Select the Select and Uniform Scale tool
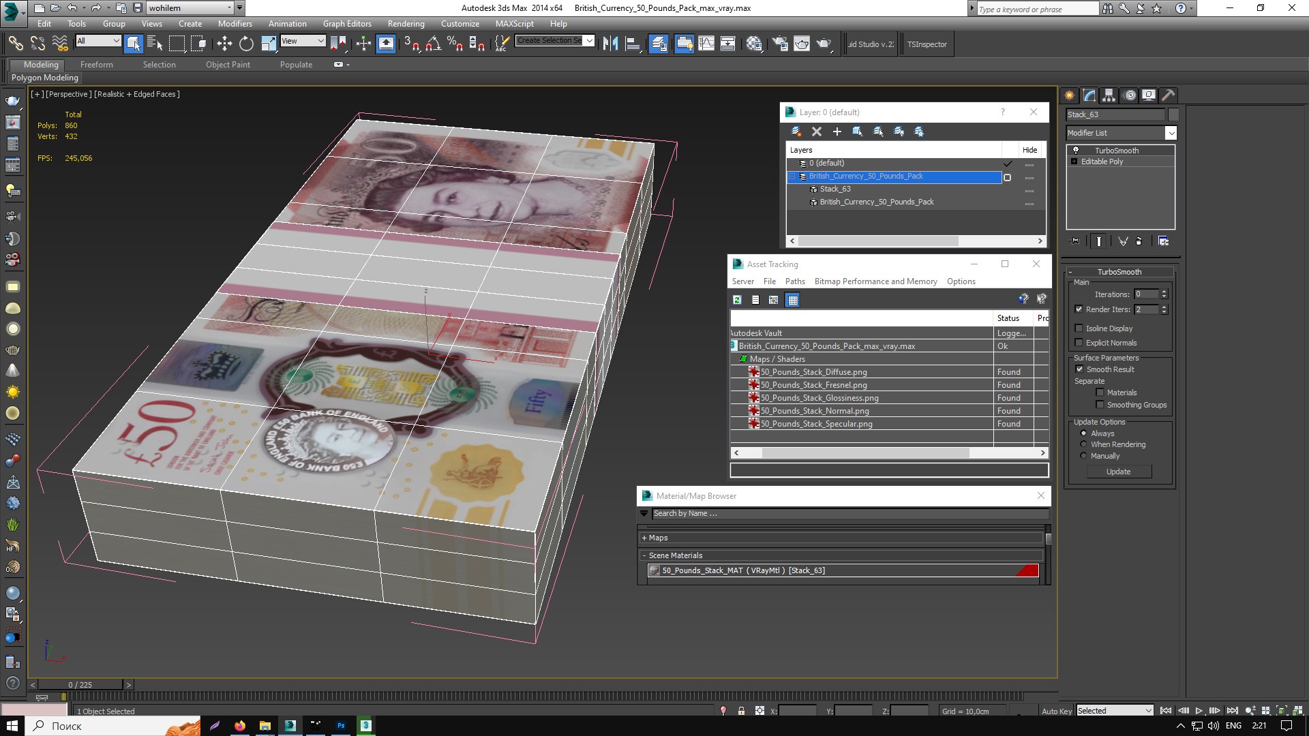Viewport: 1309px width, 736px height. [x=269, y=44]
